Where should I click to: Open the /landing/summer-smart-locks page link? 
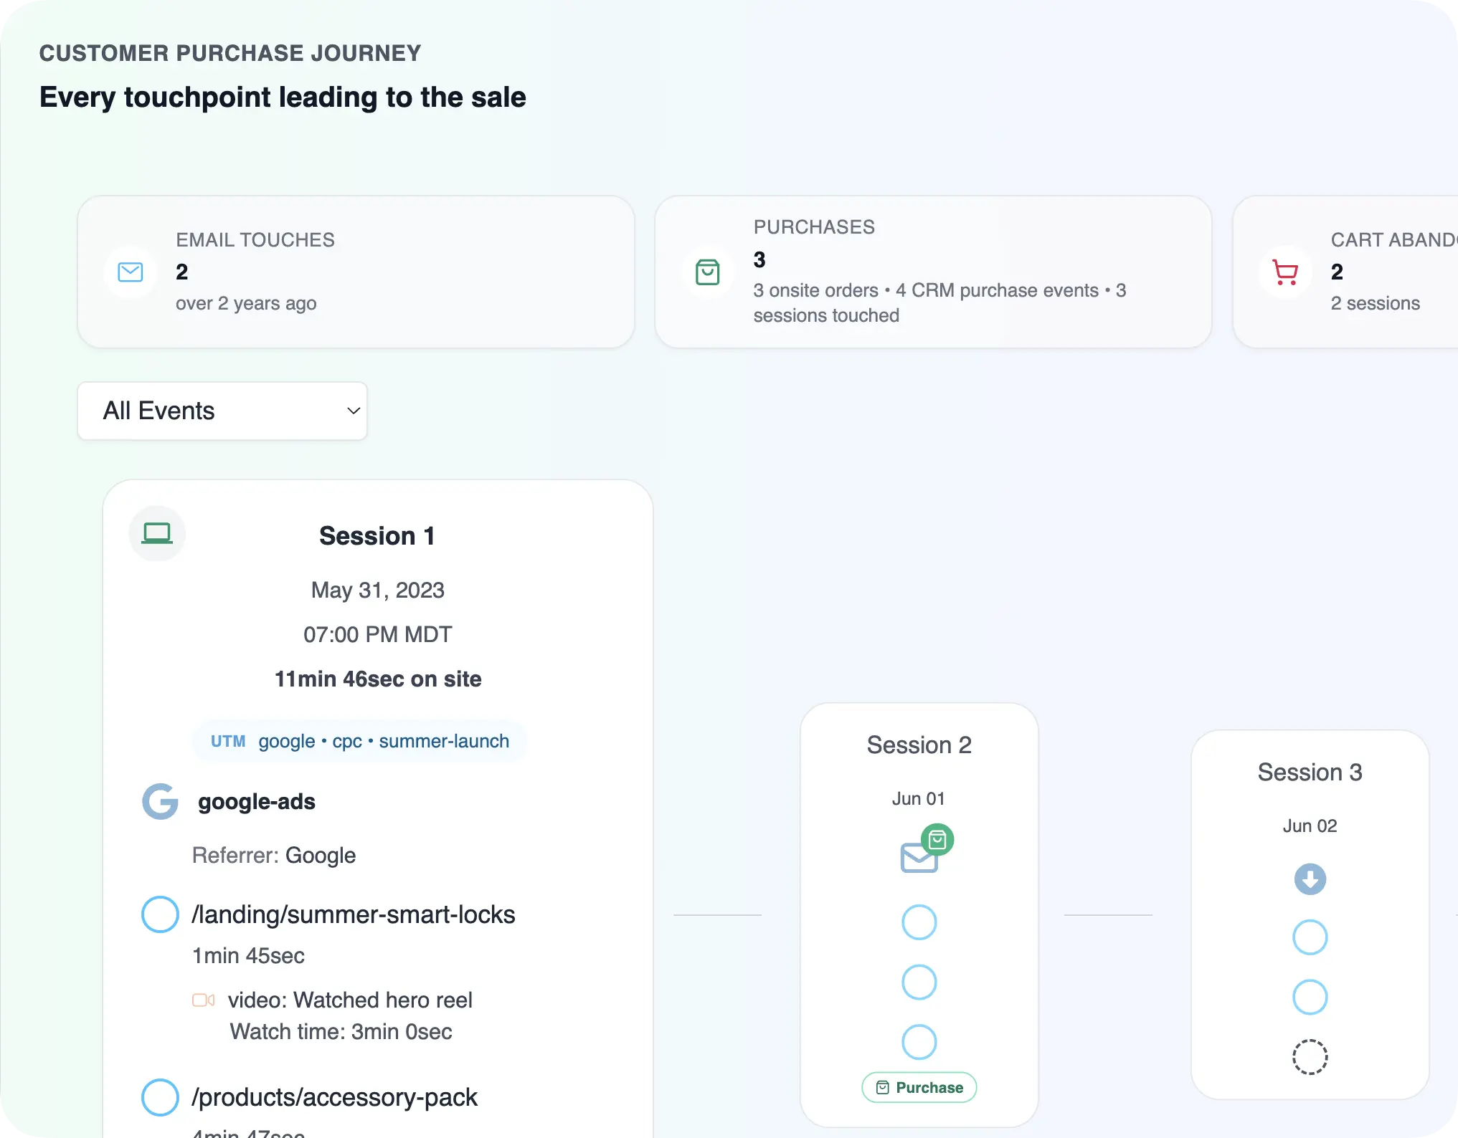click(354, 915)
